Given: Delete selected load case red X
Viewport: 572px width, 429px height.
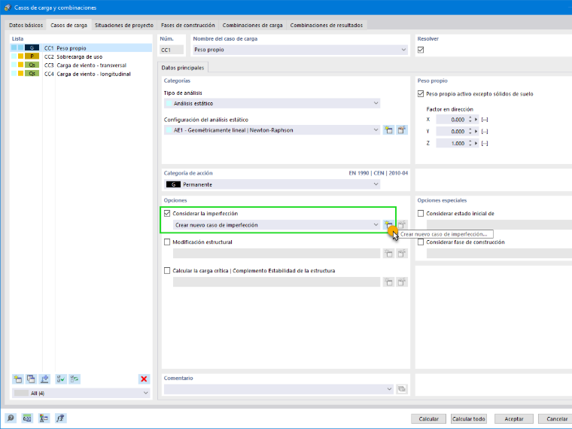Looking at the screenshot, I should pyautogui.click(x=144, y=379).
